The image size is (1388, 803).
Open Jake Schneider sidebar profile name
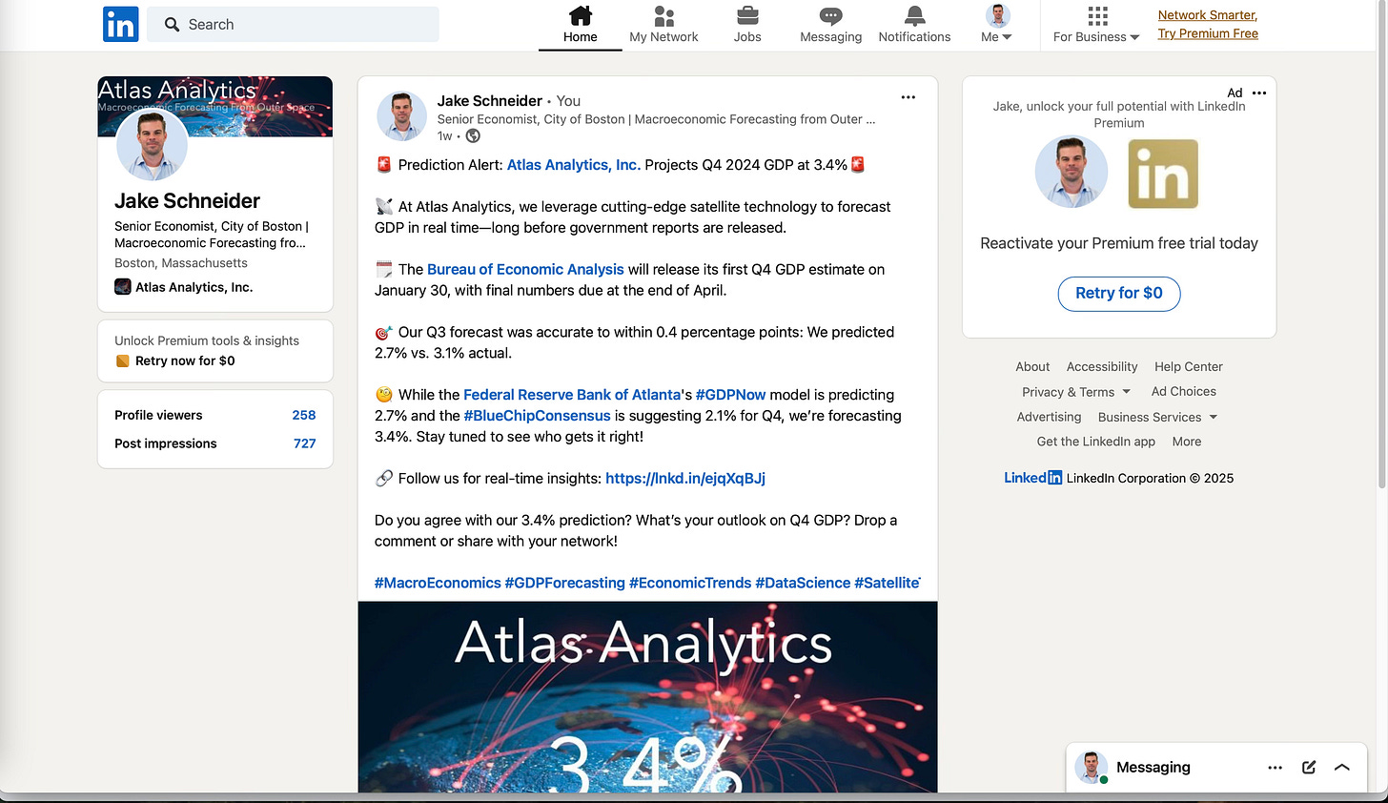(x=187, y=201)
